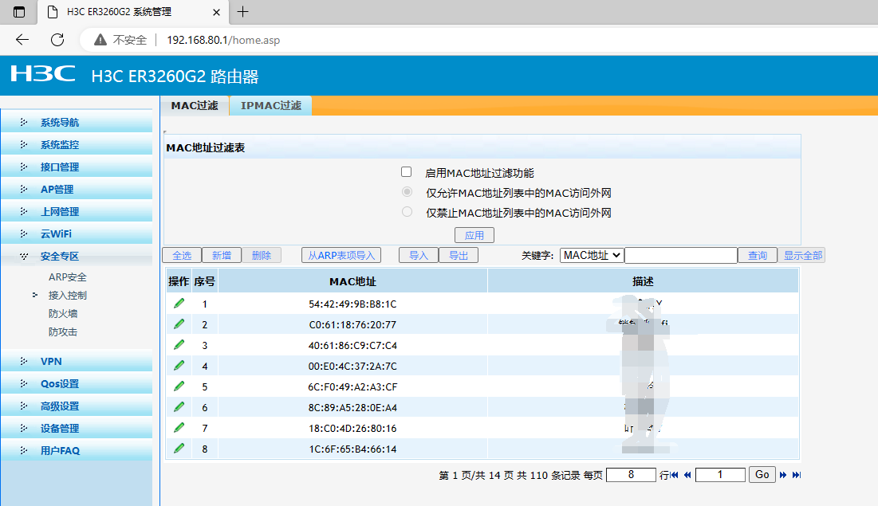Click the 应用 apply button
The height and width of the screenshot is (506, 878).
(474, 235)
